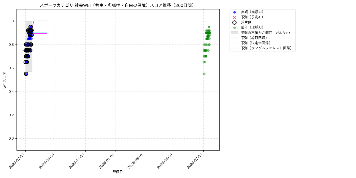Click the y-axis label WEIスコア
This screenshot has width=356, height=178.
pyautogui.click(x=5, y=80)
